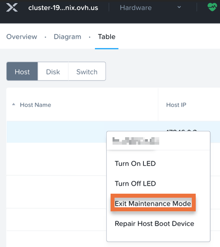The image size is (220, 247).
Task: Select the Host segment button
Action: (22, 71)
